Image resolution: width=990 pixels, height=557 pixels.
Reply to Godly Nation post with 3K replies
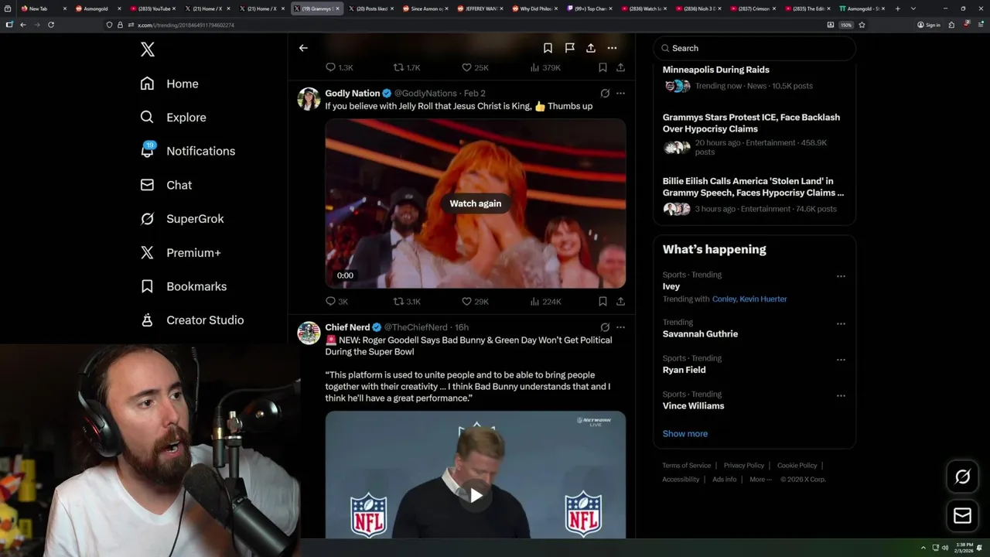(x=337, y=302)
